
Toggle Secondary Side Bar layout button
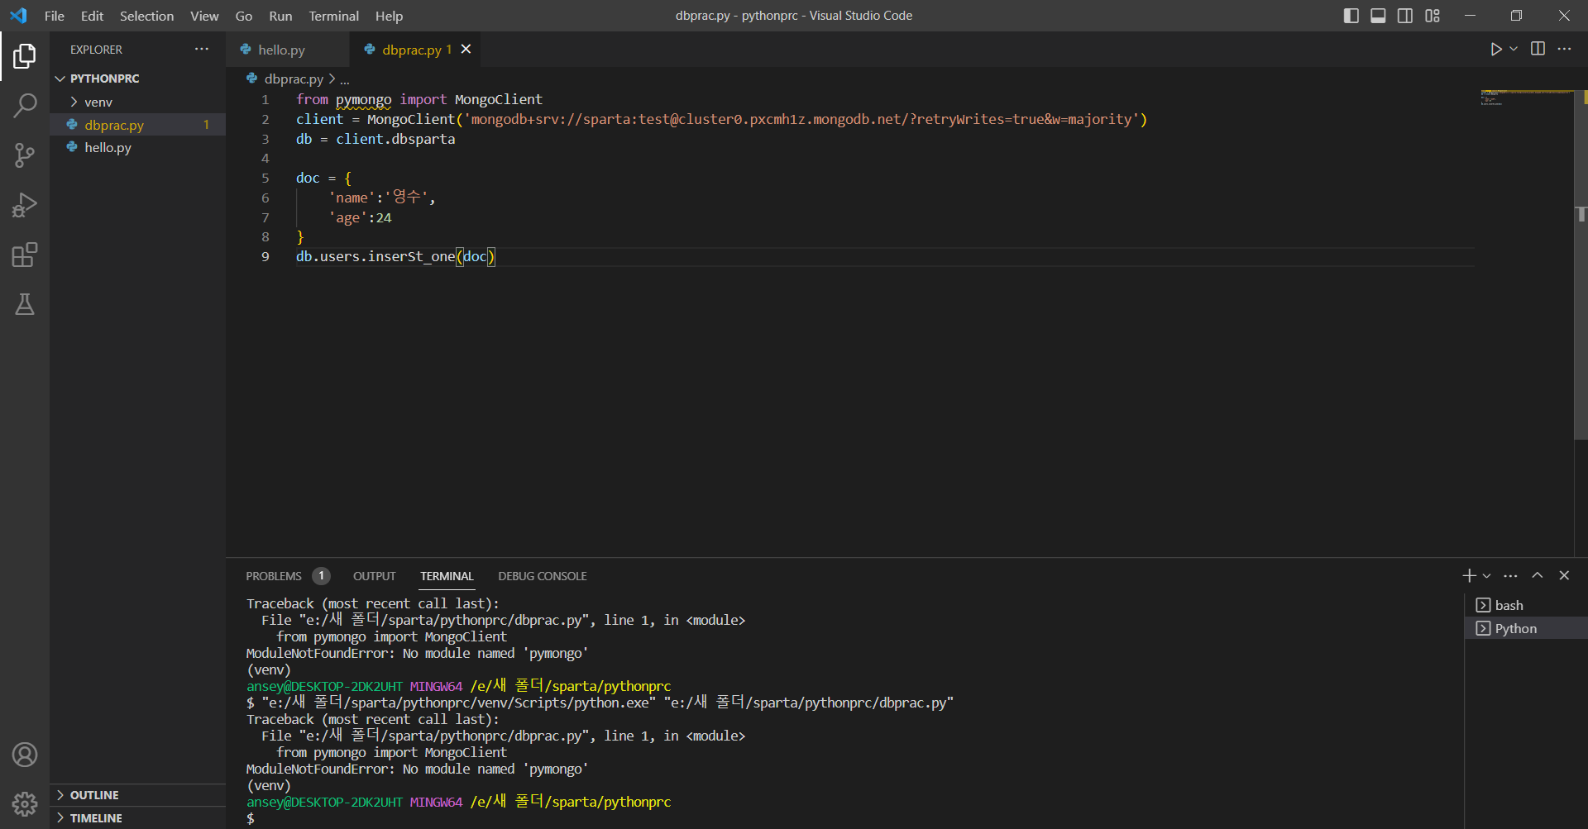[1405, 16]
